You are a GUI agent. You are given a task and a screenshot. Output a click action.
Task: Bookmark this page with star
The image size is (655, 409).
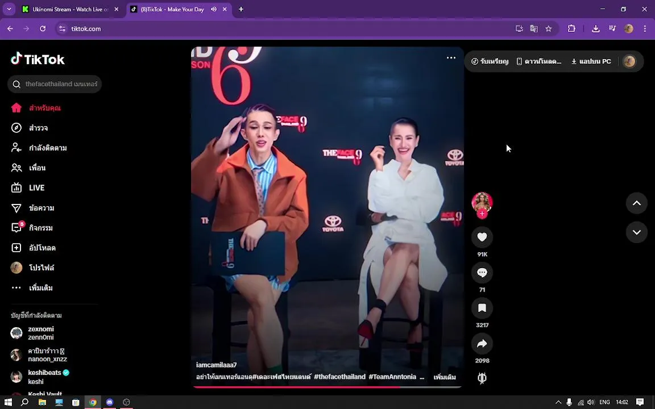(x=549, y=29)
